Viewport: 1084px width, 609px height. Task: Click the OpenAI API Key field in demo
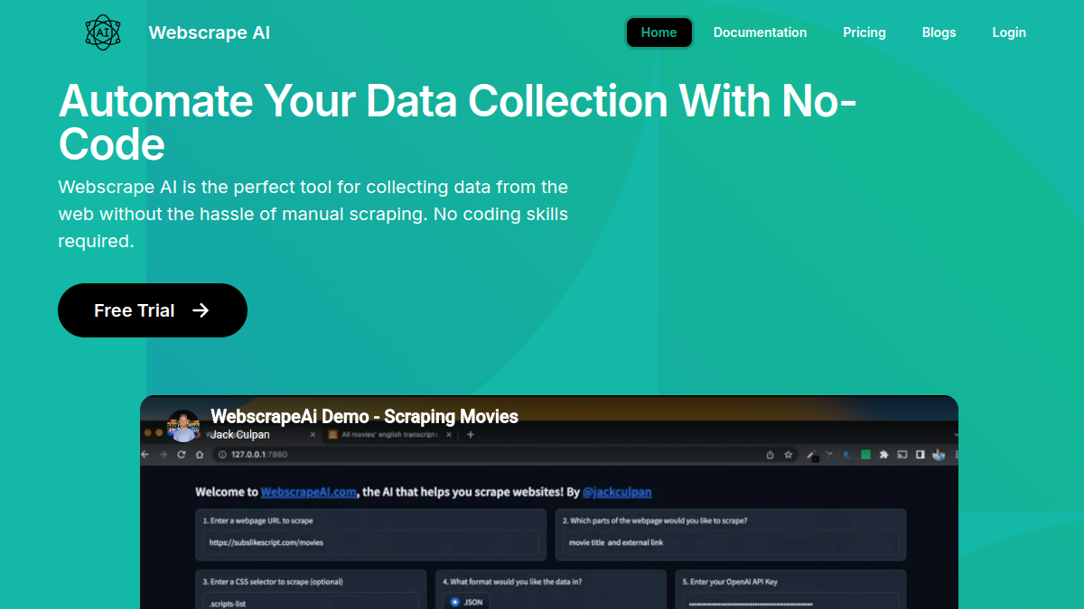click(790, 602)
